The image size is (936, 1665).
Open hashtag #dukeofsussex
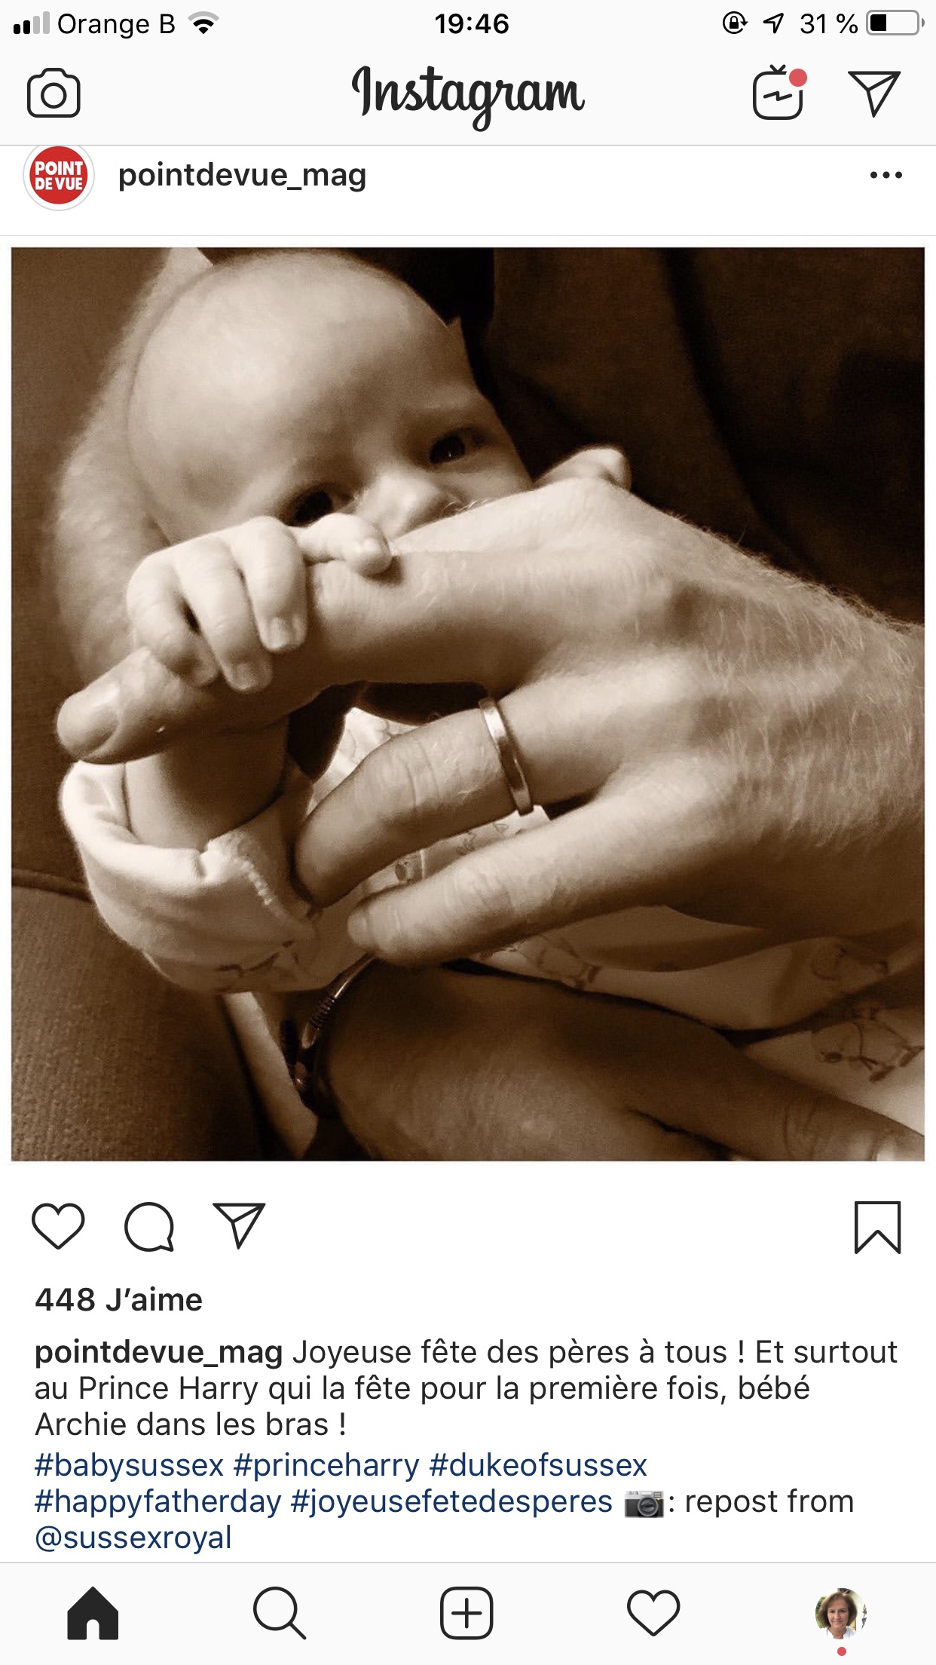pos(538,1465)
